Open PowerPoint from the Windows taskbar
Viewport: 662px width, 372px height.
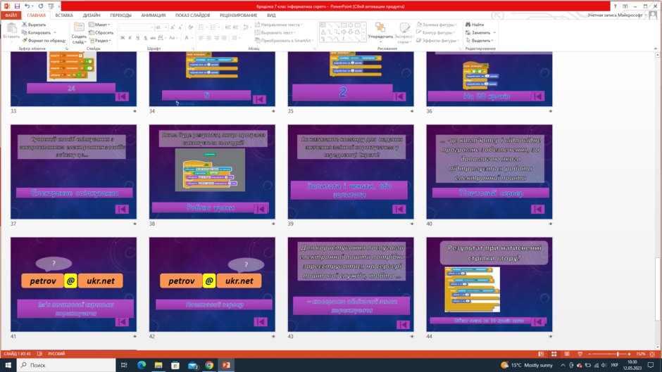pyautogui.click(x=226, y=365)
